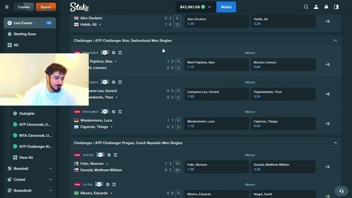The image size is (352, 198).
Task: Open WTA Cincinnati tournament in sidebar
Action: [x=32, y=135]
